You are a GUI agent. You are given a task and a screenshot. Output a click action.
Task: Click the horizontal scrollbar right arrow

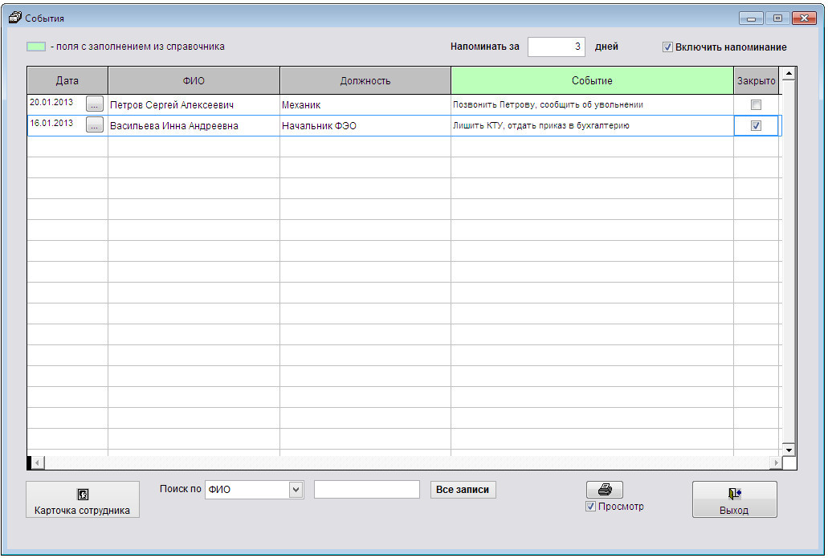pos(776,463)
